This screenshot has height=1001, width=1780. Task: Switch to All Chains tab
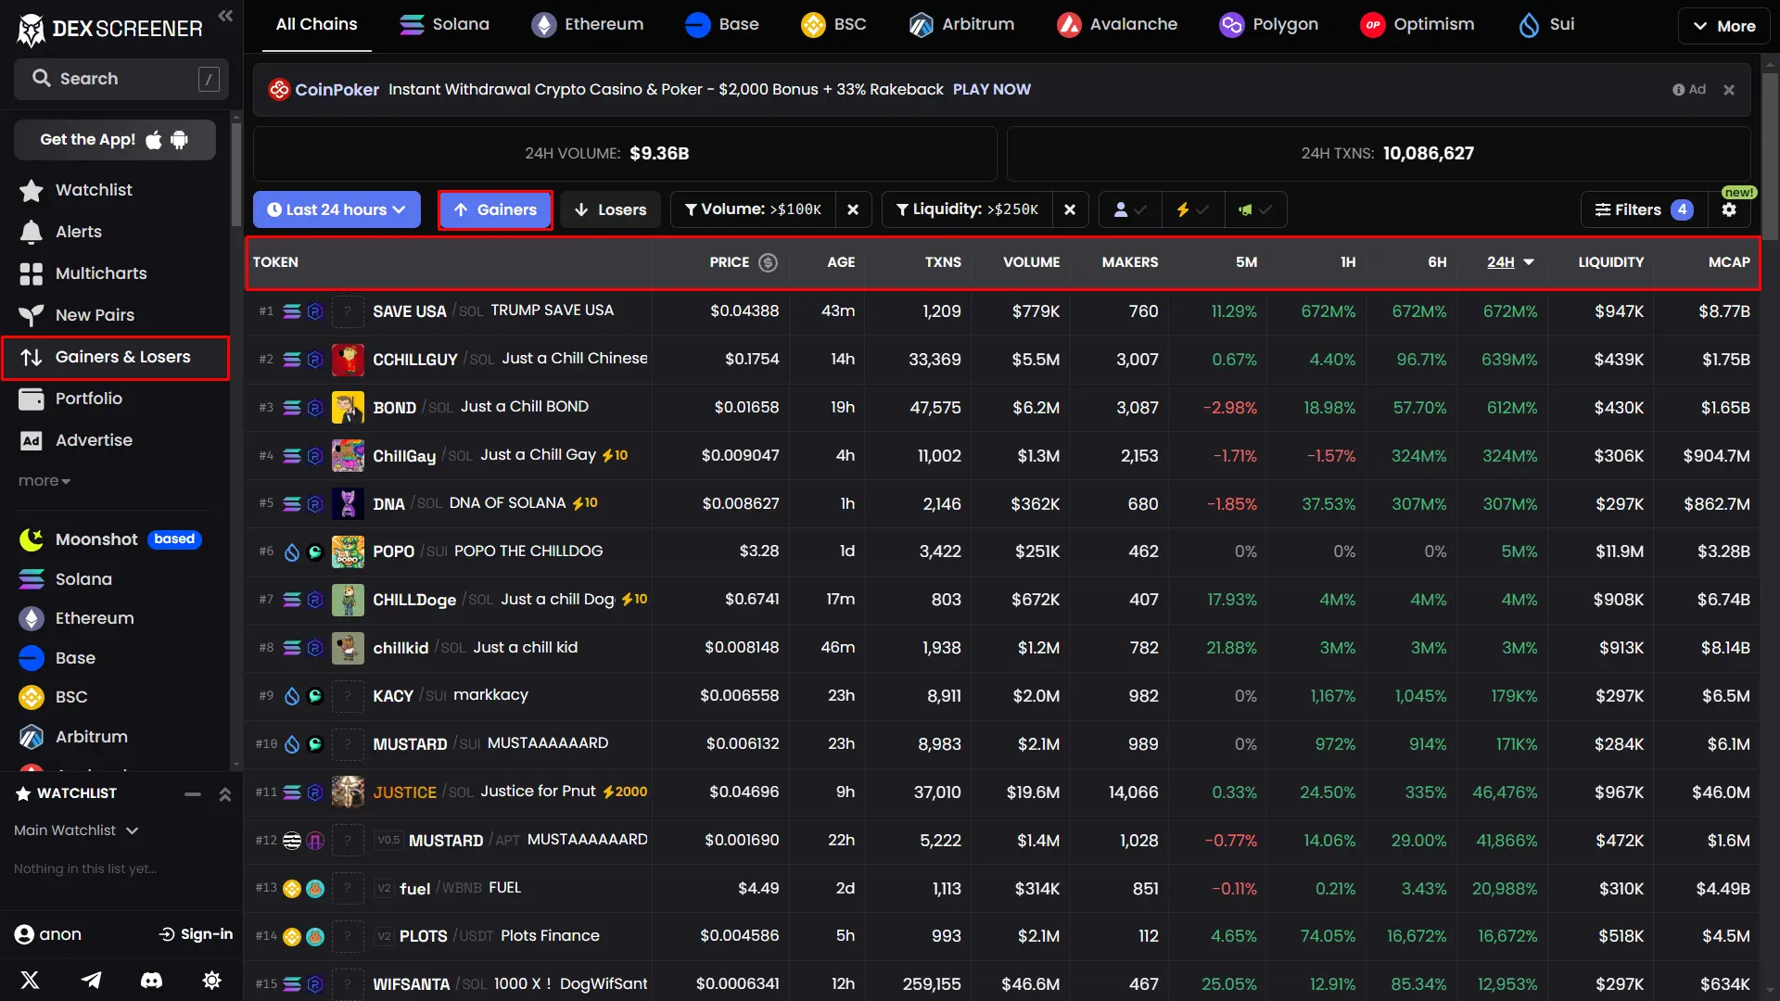click(x=316, y=24)
